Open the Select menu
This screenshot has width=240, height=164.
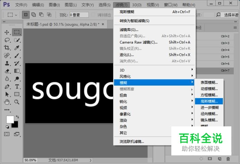coord(104,5)
